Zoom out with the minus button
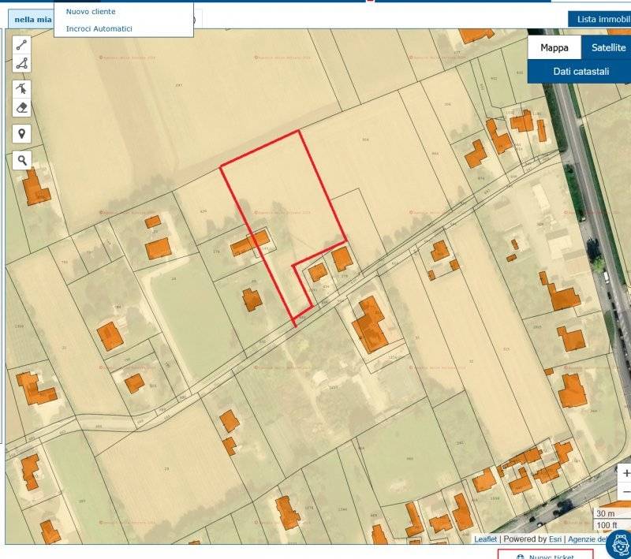The image size is (631, 559). click(625, 491)
